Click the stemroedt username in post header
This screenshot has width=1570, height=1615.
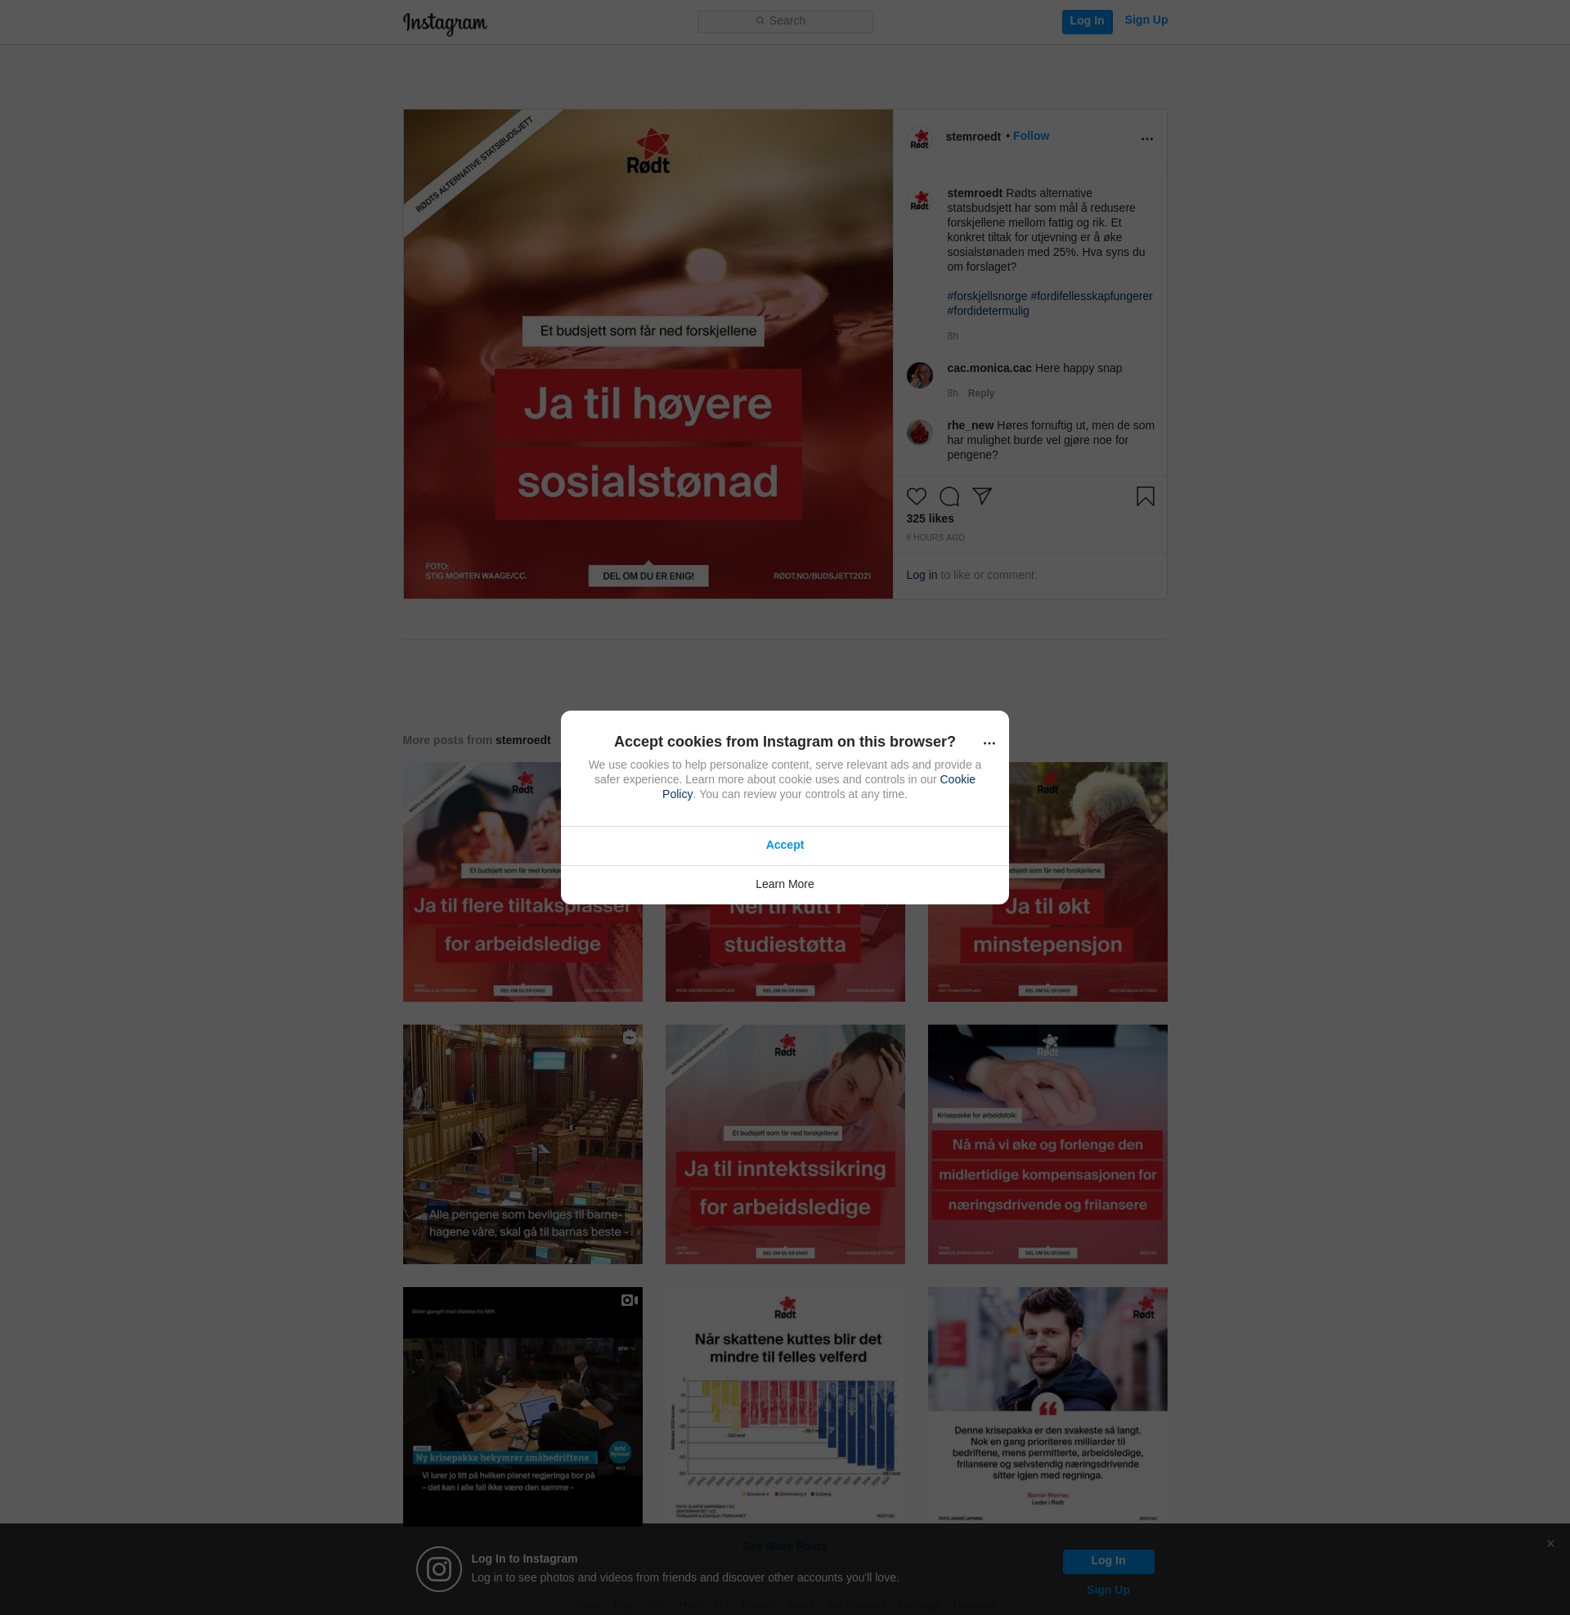[x=973, y=137]
